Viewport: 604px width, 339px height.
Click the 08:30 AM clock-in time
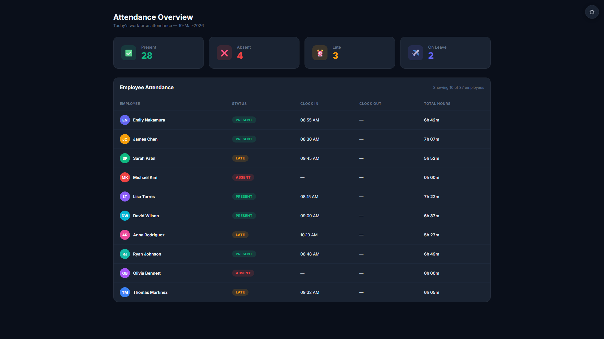click(x=310, y=139)
